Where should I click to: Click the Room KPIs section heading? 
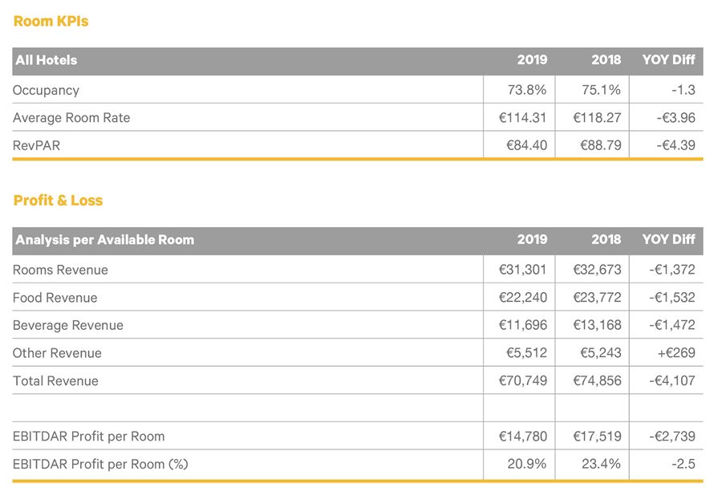pos(51,22)
